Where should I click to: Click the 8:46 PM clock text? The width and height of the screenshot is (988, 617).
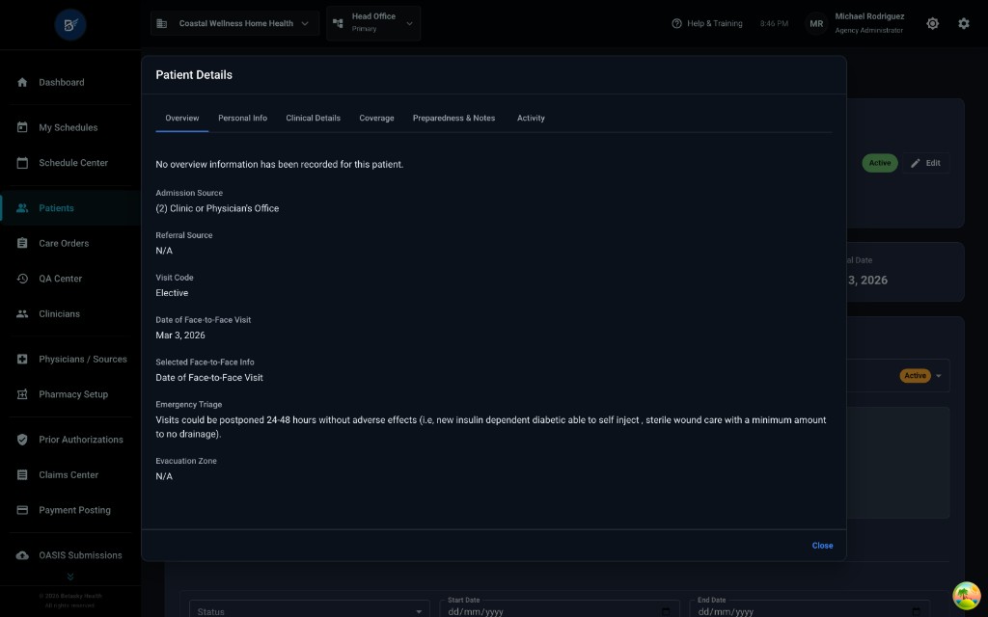774,23
